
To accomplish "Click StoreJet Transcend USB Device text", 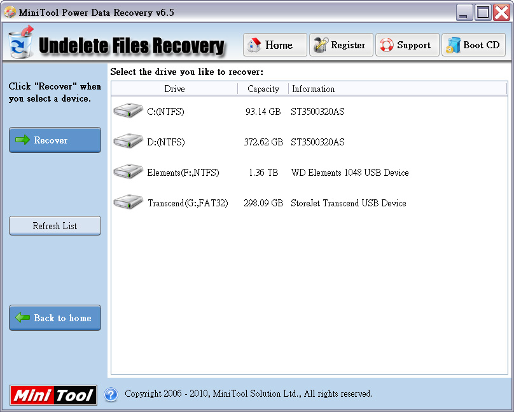I will coord(349,203).
